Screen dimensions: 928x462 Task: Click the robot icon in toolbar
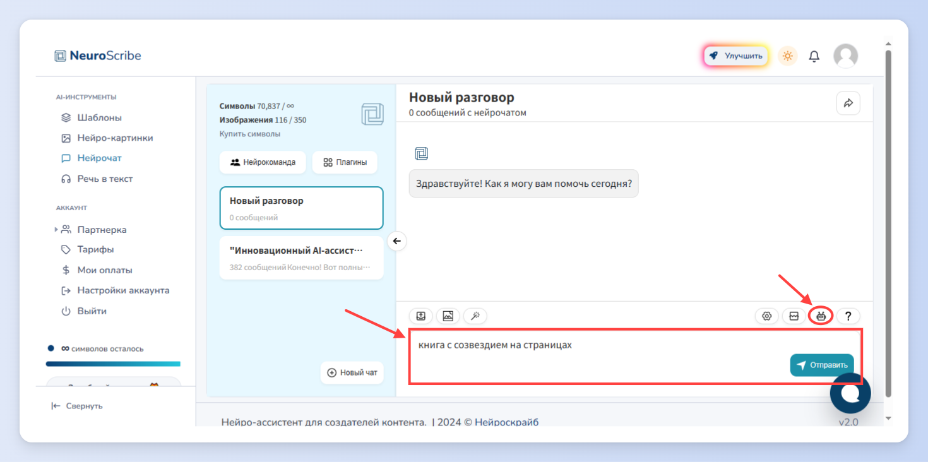pyautogui.click(x=821, y=316)
